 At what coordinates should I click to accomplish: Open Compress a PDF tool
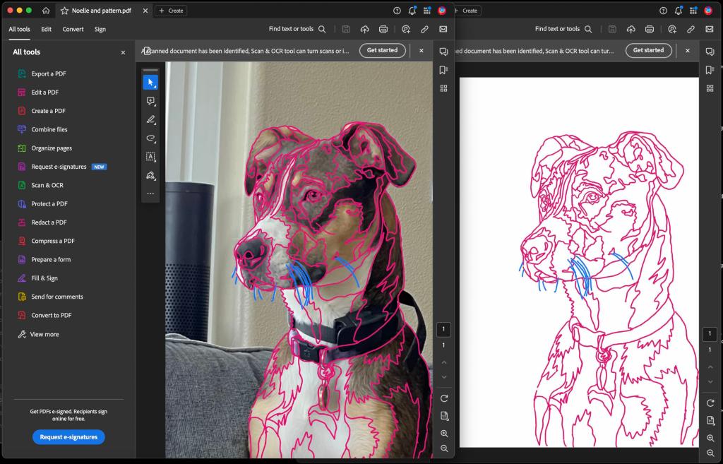point(52,241)
